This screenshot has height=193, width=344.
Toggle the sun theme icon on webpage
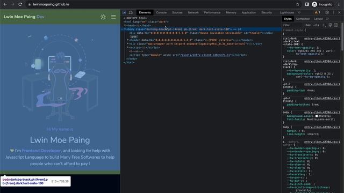pos(103,17)
